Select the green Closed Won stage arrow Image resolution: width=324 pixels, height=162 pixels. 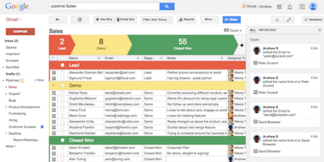(x=182, y=44)
